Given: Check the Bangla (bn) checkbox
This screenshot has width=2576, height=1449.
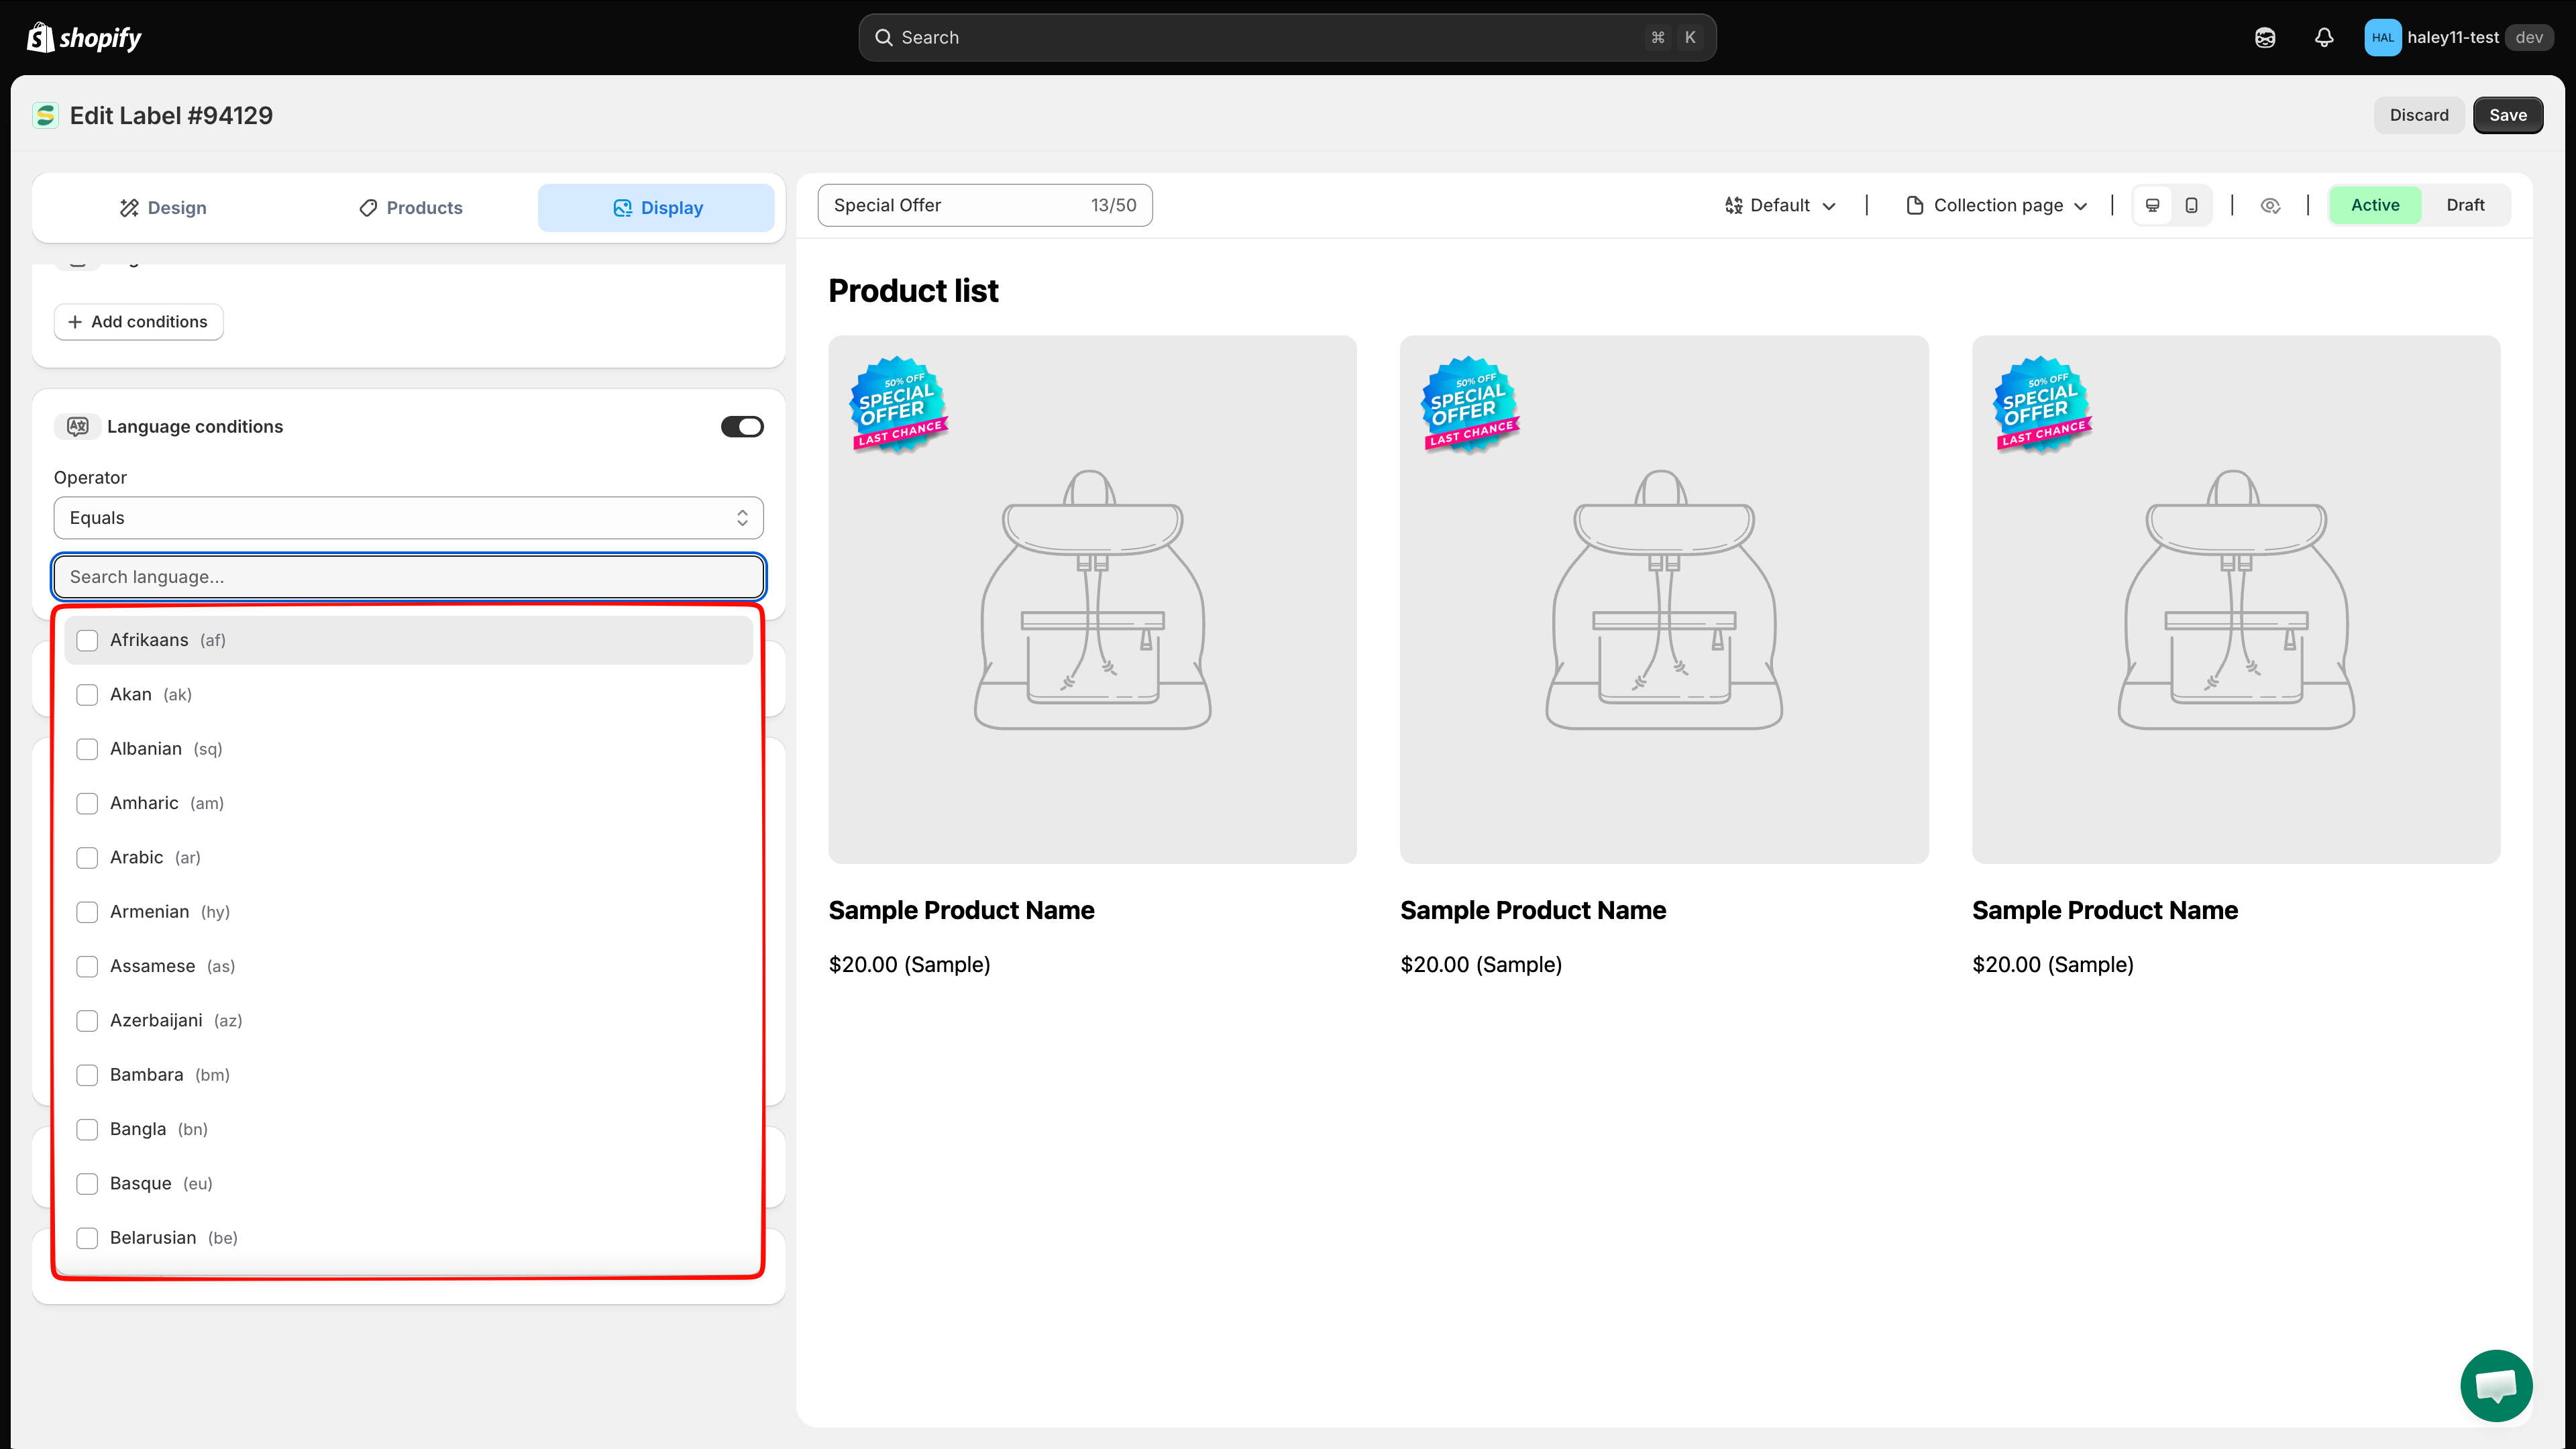Looking at the screenshot, I should (87, 1129).
